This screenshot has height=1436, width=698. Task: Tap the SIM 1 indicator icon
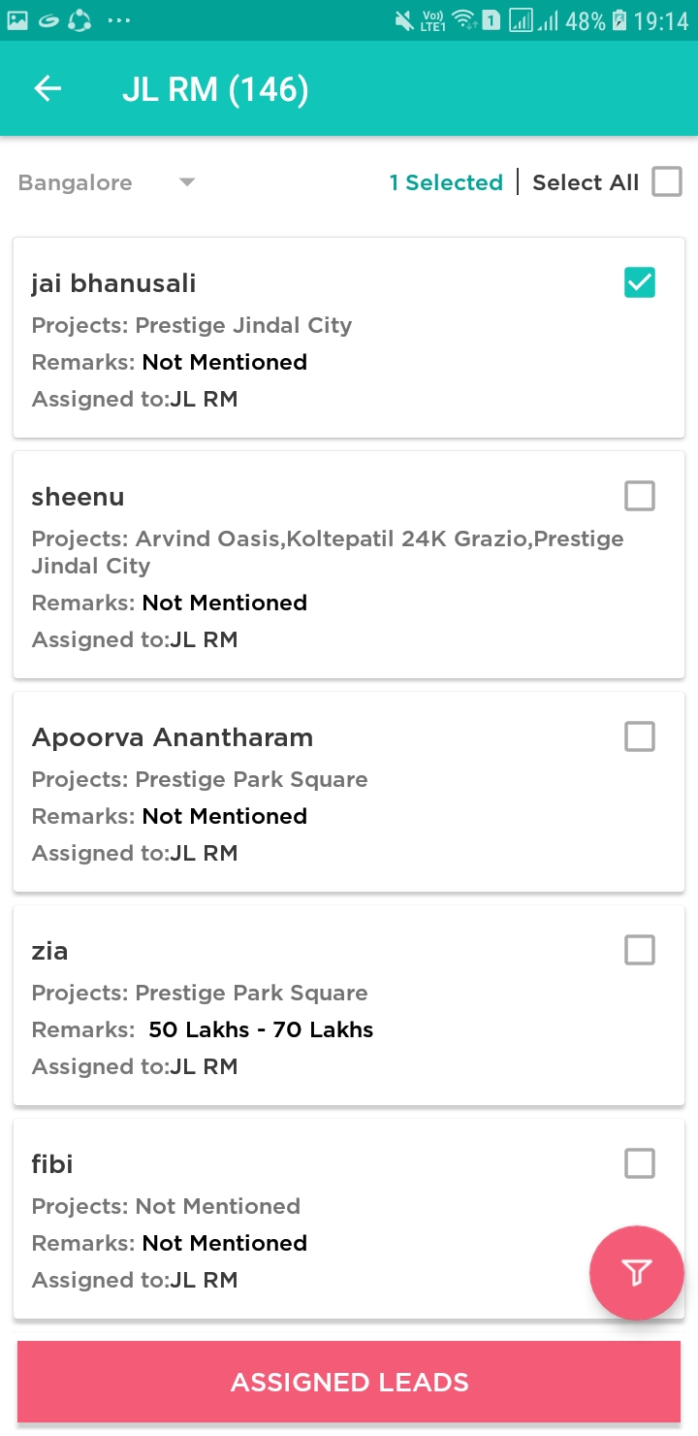(x=491, y=20)
